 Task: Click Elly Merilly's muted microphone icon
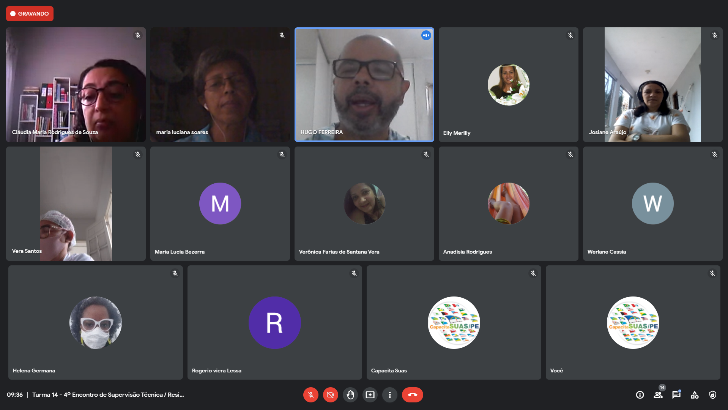pyautogui.click(x=570, y=35)
